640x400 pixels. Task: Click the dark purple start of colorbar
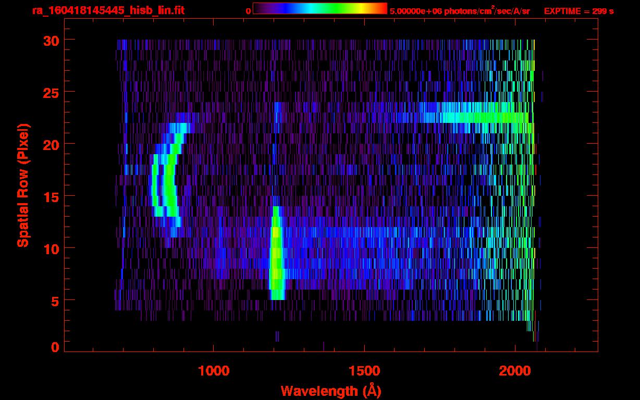point(258,8)
